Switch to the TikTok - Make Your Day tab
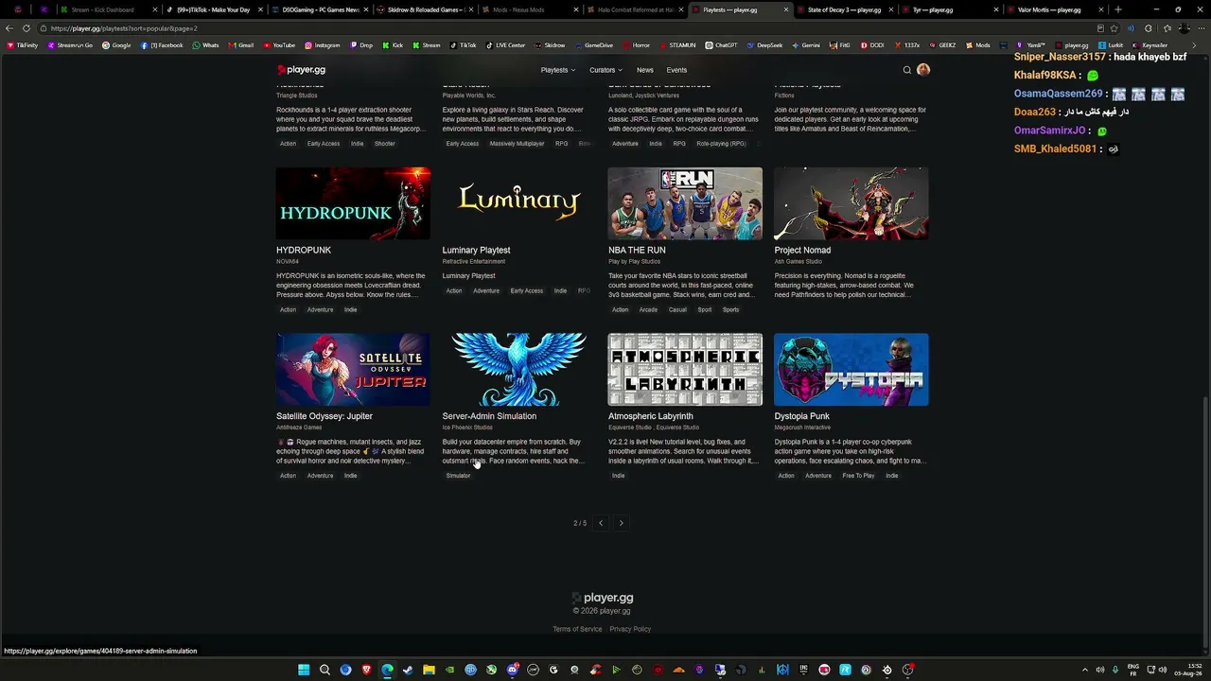 tap(213, 9)
